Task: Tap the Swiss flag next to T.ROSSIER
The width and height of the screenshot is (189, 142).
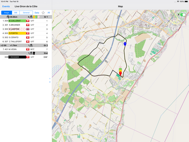Action: [28, 57]
